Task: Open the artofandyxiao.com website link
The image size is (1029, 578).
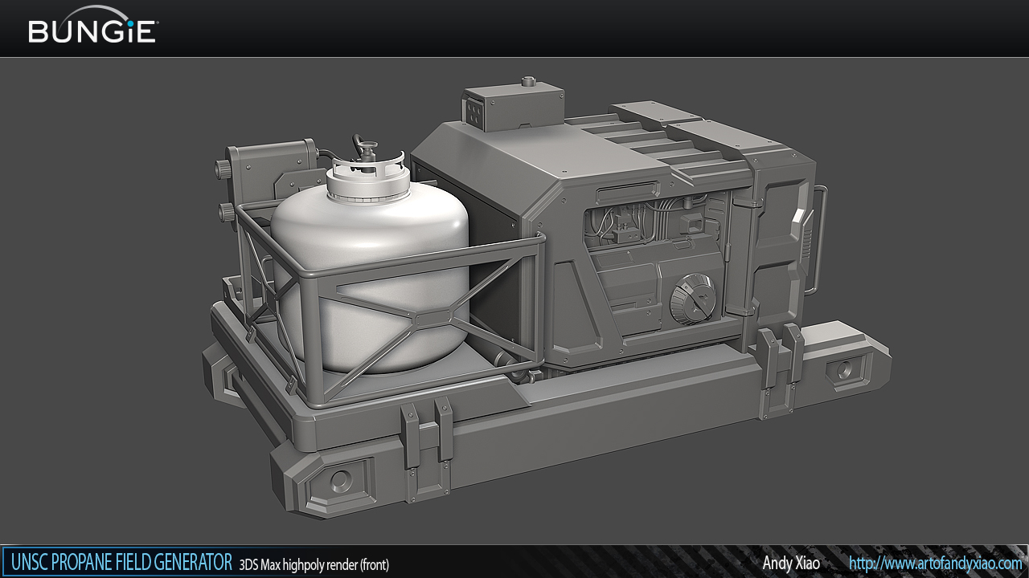Action: [935, 563]
